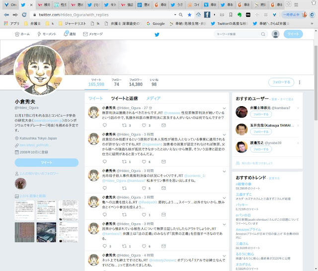Expand the 27分 tweet's chevron menu

224,108
